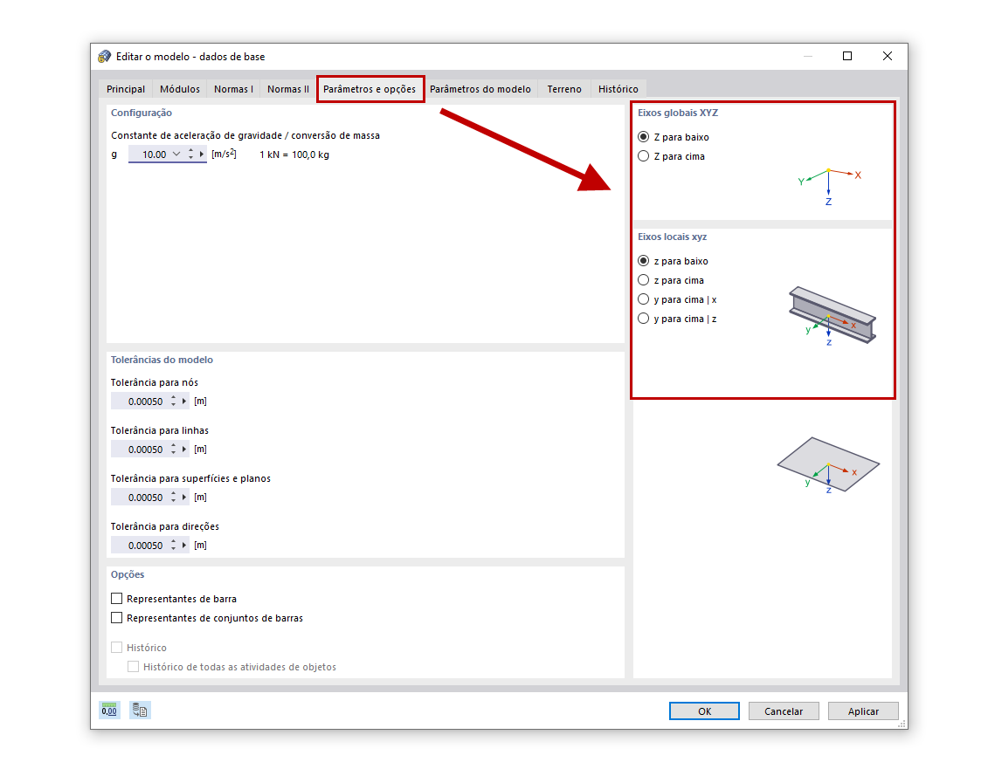Click the 'Configuração' heading
This screenshot has width=988, height=769.
[142, 113]
